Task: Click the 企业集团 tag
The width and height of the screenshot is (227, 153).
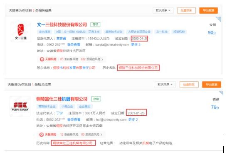Action: click(85, 107)
